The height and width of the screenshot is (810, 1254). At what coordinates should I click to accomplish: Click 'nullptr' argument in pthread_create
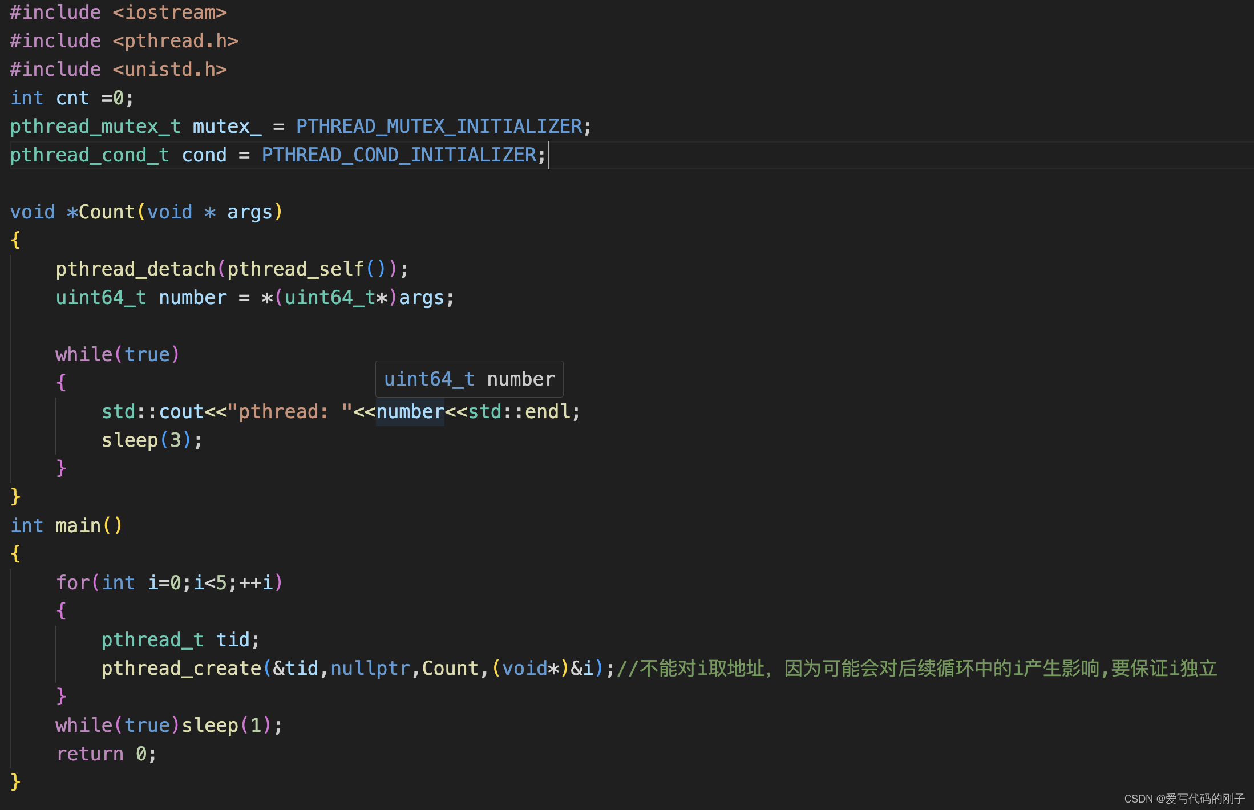click(x=370, y=669)
